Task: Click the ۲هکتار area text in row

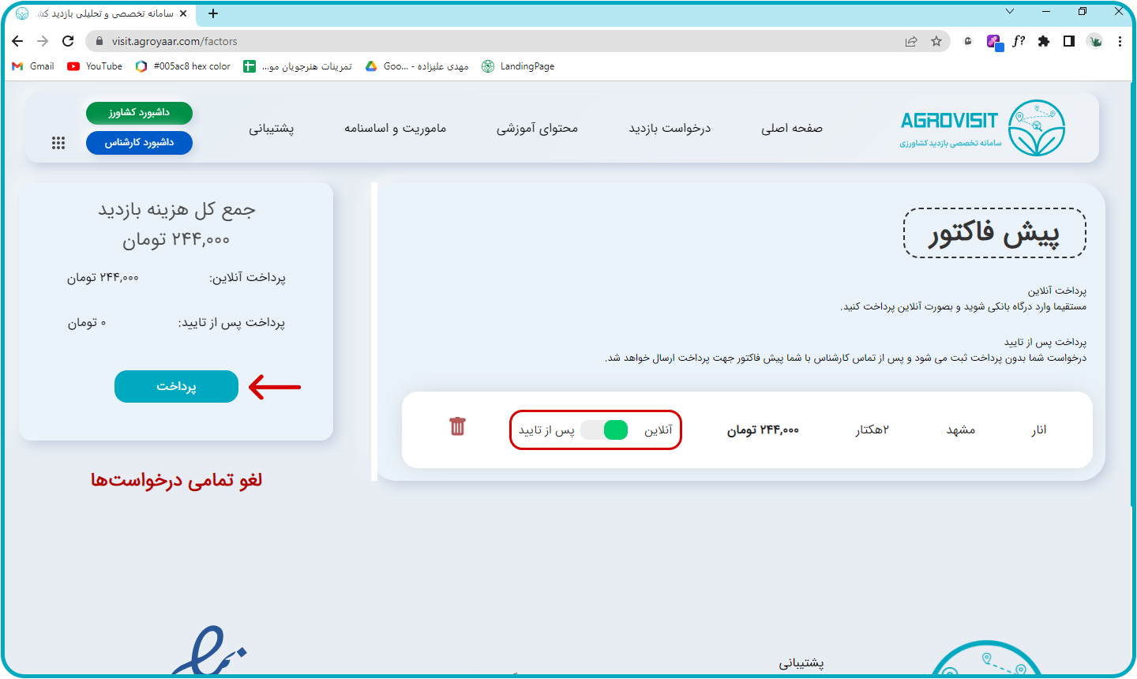Action: [872, 430]
